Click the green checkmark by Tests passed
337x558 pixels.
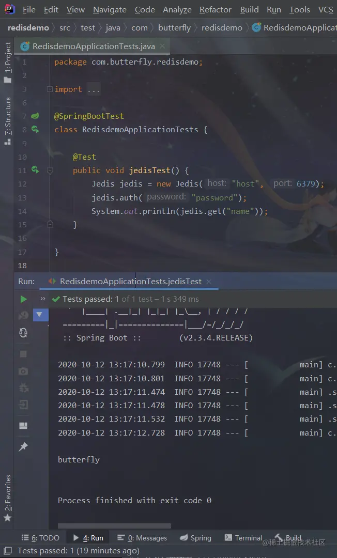pyautogui.click(x=56, y=299)
